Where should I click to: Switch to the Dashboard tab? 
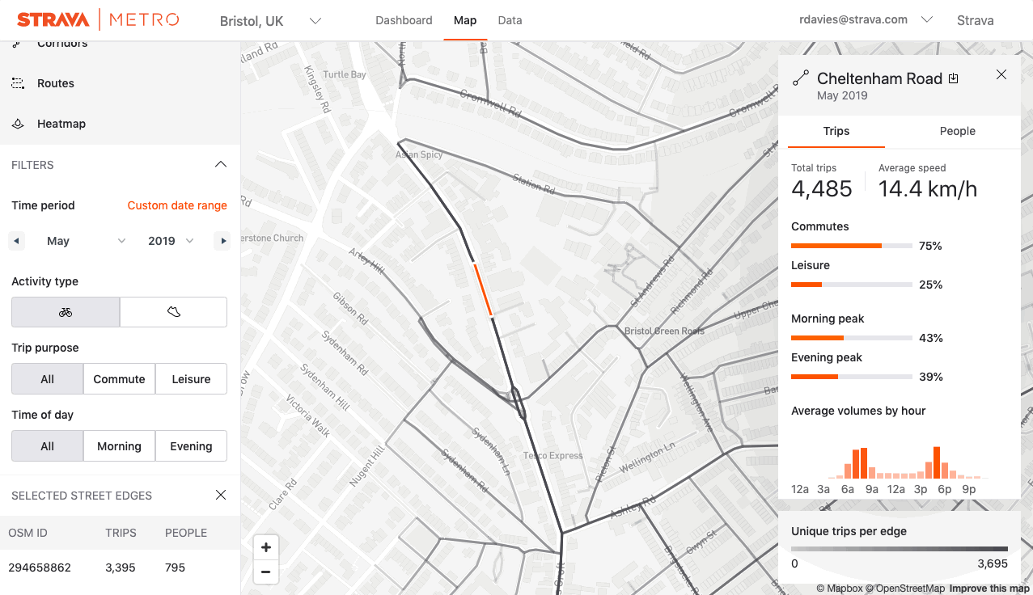pos(404,20)
